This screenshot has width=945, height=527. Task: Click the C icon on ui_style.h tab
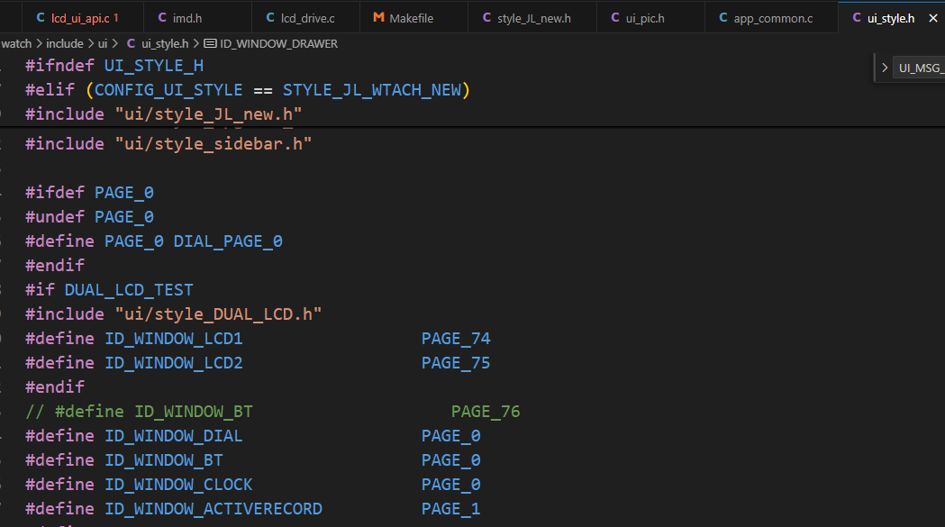[857, 17]
